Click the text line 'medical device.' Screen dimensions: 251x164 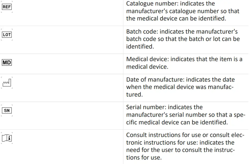(147, 67)
